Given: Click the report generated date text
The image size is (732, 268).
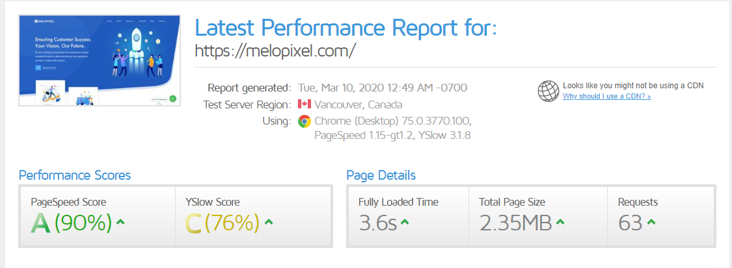Looking at the screenshot, I should click(x=382, y=88).
